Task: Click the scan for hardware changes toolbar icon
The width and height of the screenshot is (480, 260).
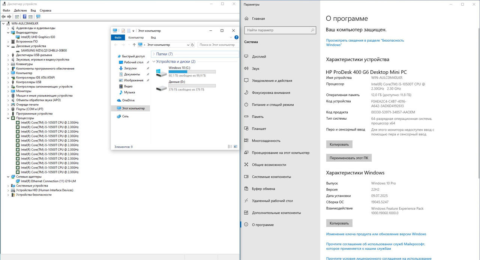Action: click(x=38, y=17)
